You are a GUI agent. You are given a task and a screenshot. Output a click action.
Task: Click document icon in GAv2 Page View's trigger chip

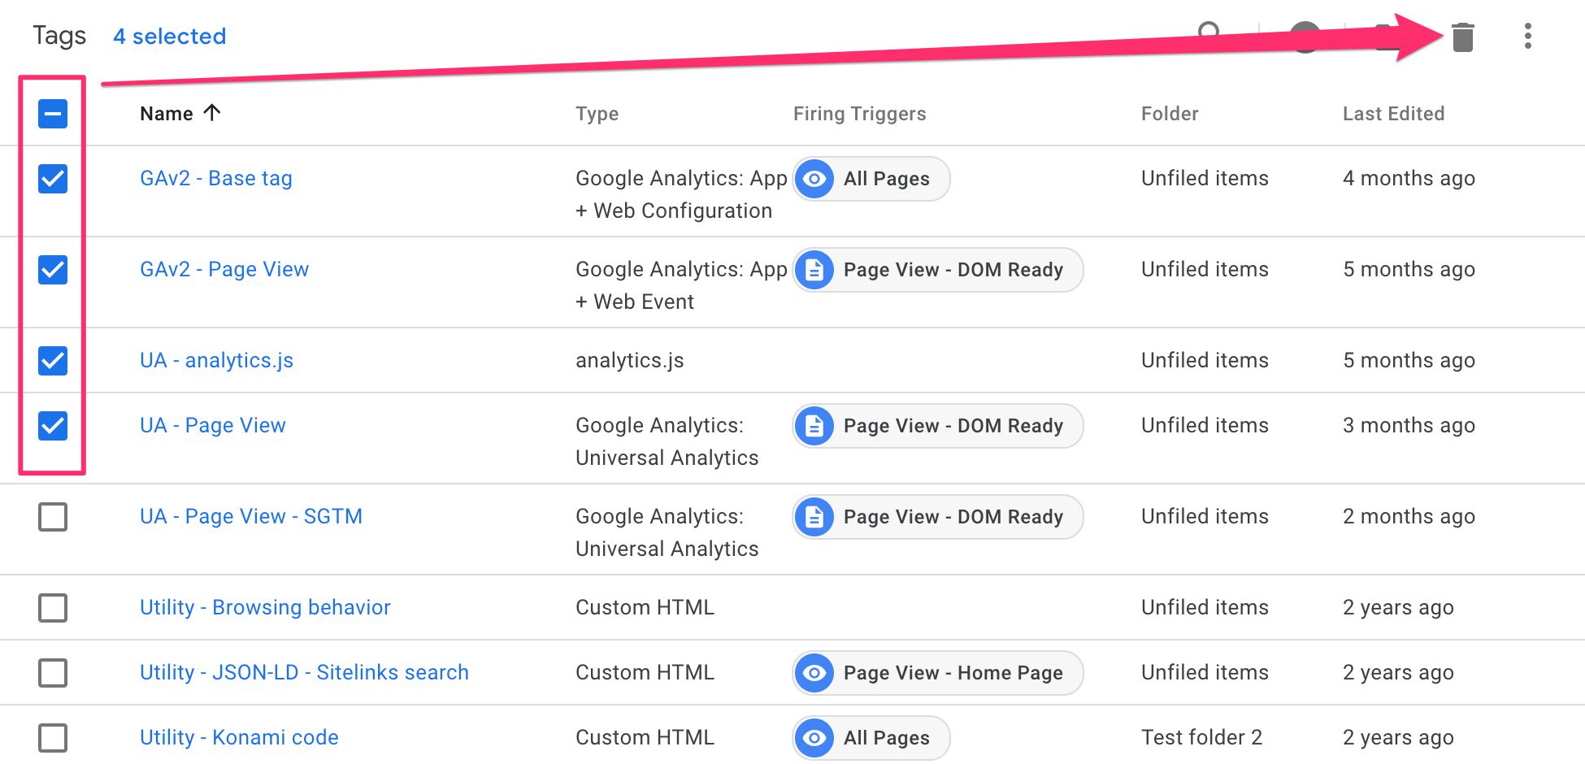click(814, 270)
